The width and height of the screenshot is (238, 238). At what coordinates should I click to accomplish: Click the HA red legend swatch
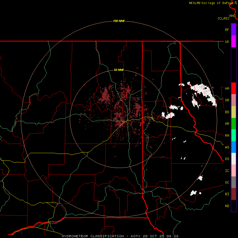234,88
